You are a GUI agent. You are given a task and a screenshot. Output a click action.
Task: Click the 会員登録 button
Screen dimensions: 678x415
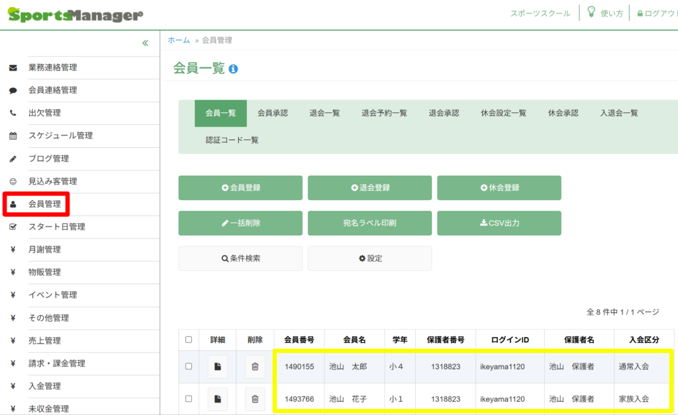240,188
